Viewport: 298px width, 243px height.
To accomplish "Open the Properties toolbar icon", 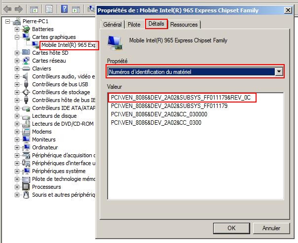I will [x=49, y=9].
